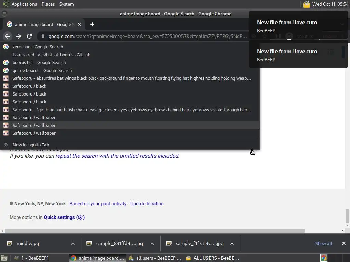This screenshot has height=262, width=350.
Task: Click the forward navigation arrow
Action: click(x=18, y=36)
